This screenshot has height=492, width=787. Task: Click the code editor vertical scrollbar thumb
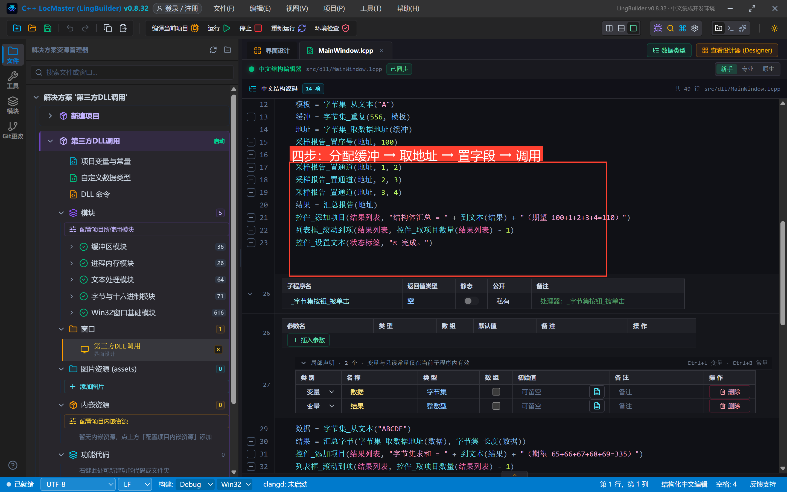(783, 273)
